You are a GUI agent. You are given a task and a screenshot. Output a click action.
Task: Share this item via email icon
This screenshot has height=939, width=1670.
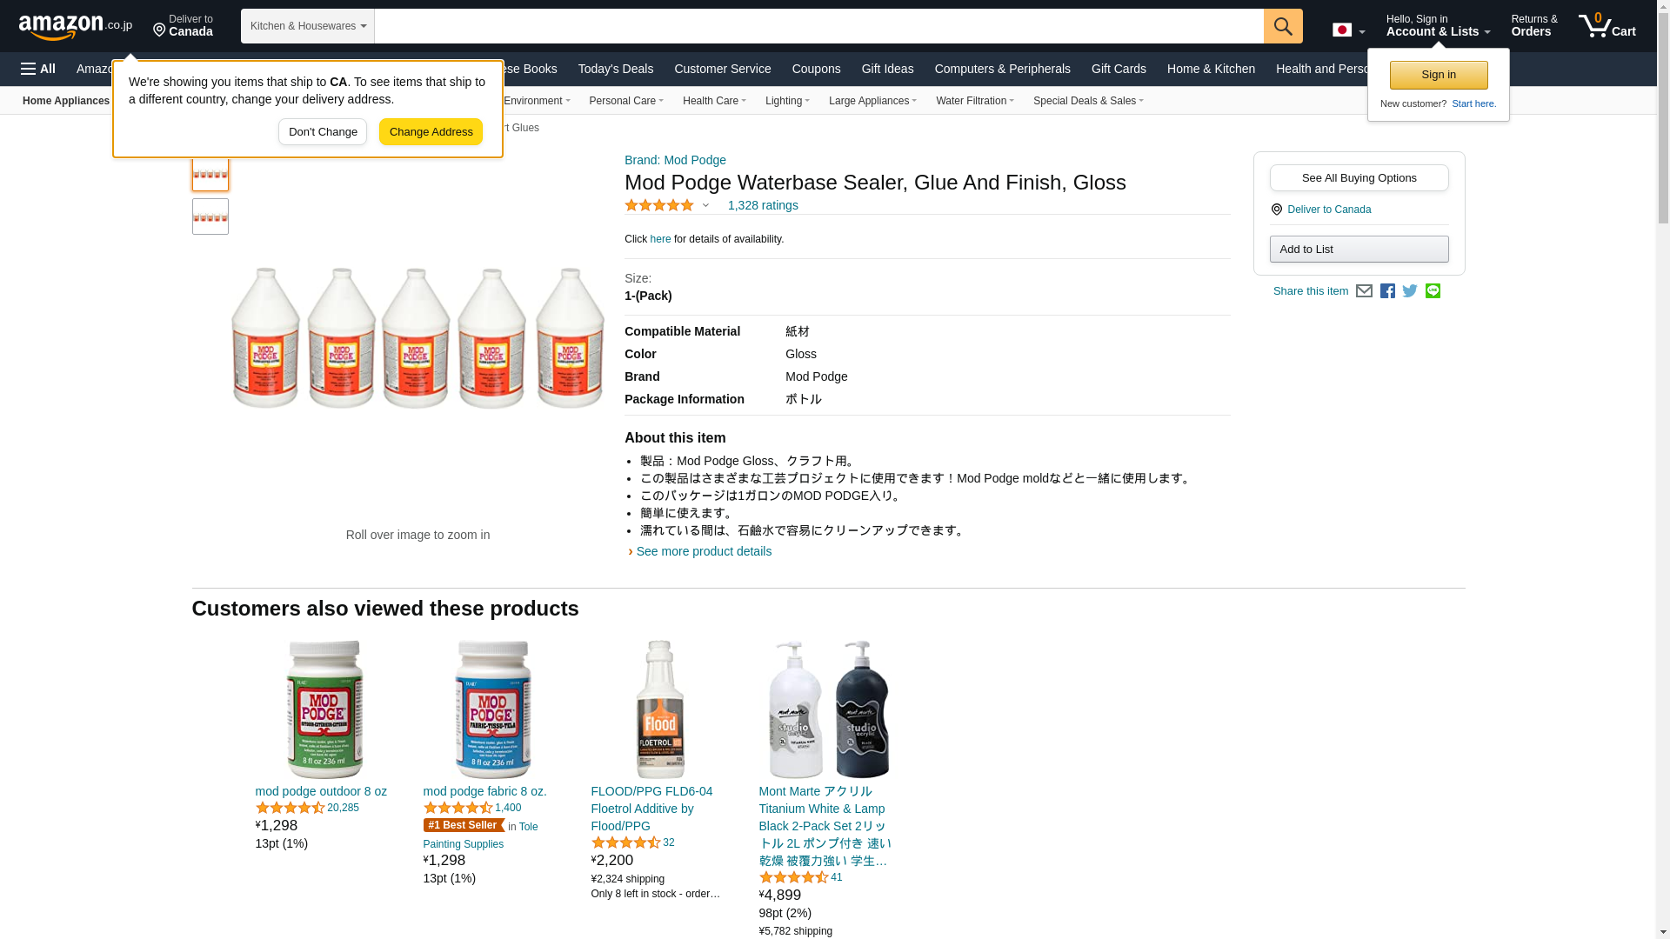click(1364, 291)
